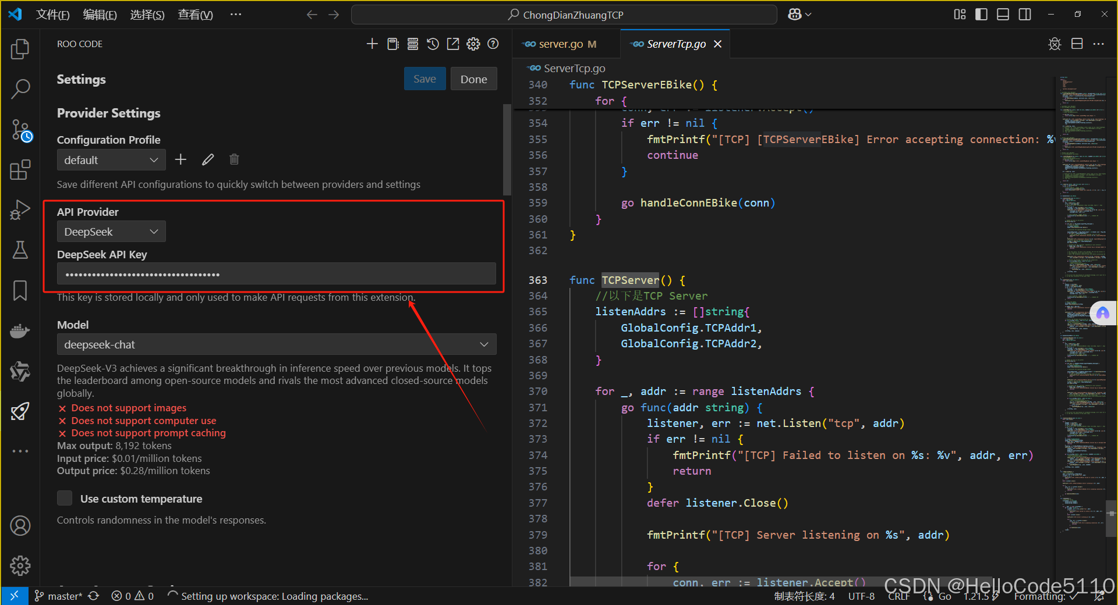The height and width of the screenshot is (605, 1118).
Task: Toggle the secondary sidebar panel
Action: [1024, 15]
